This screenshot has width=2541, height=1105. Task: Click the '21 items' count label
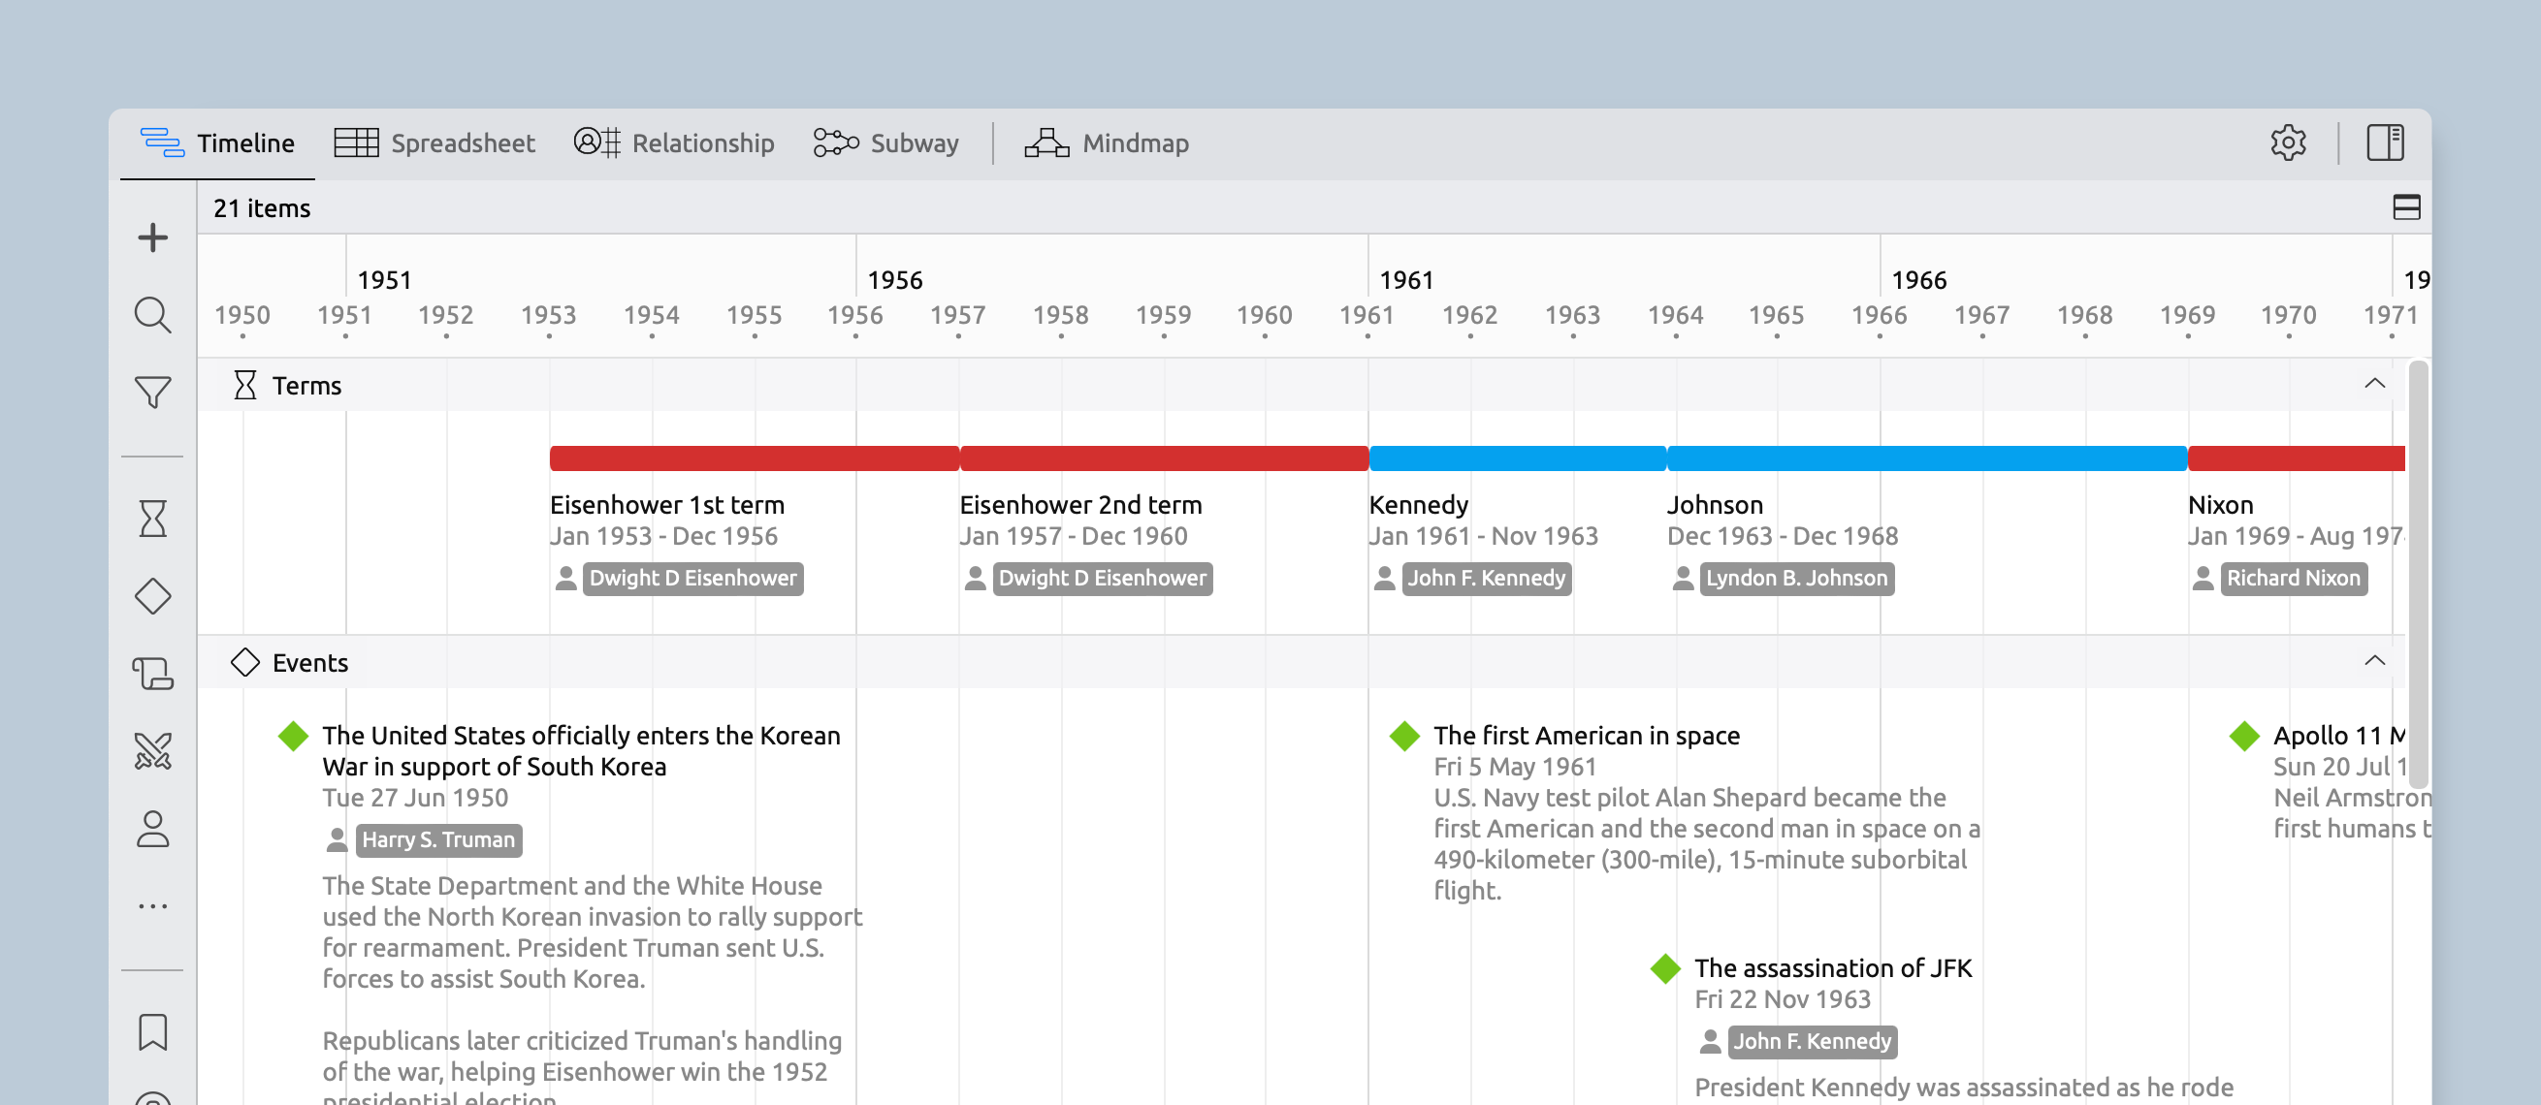click(262, 208)
